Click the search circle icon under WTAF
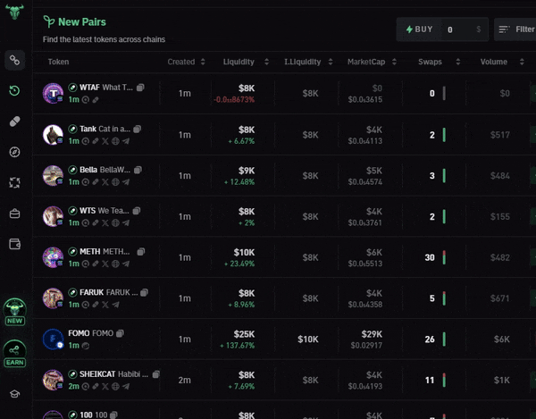Image resolution: width=536 pixels, height=419 pixels. pyautogui.click(x=86, y=100)
